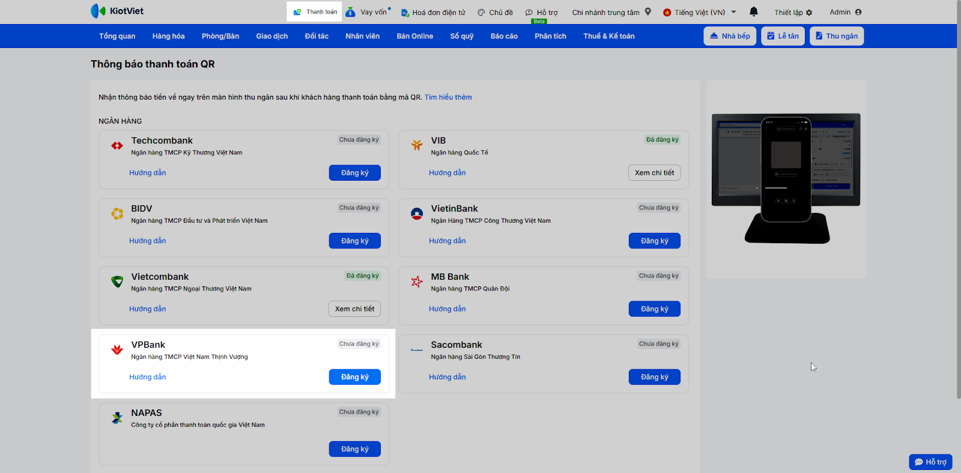Open VietinBank Hướng dẫn guide link
The height and width of the screenshot is (473, 961).
click(447, 241)
